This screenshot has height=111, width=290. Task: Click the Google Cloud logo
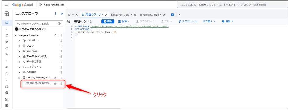(22, 5)
